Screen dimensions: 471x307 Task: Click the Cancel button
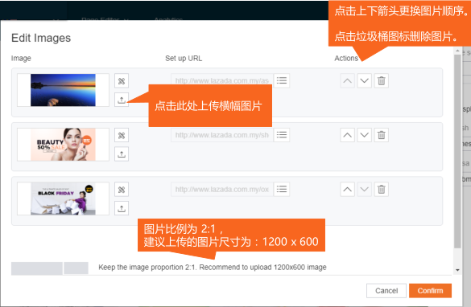pyautogui.click(x=386, y=291)
